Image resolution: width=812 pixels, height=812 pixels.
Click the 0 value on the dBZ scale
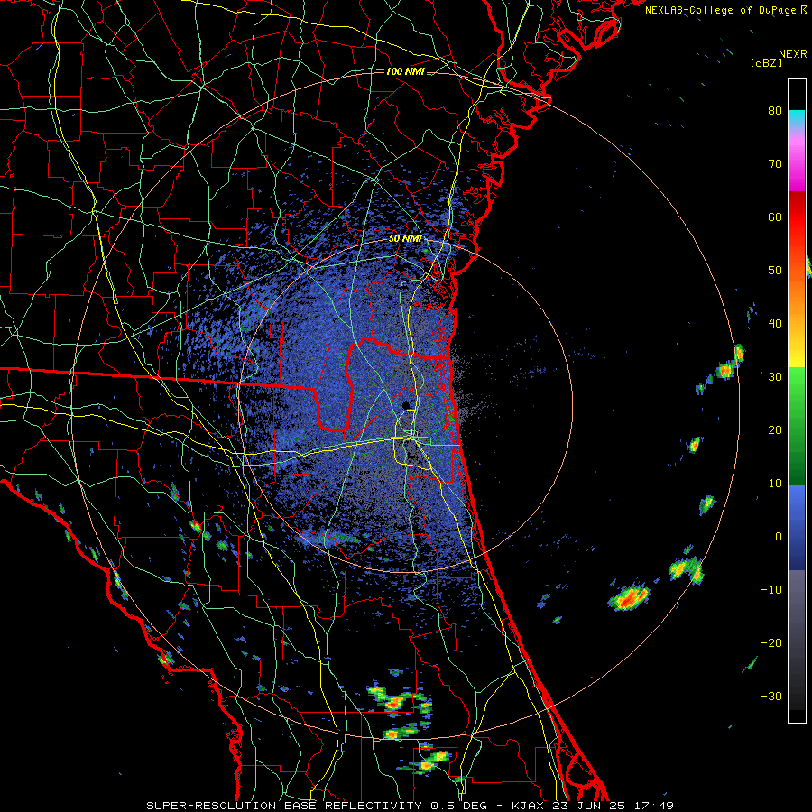point(779,537)
